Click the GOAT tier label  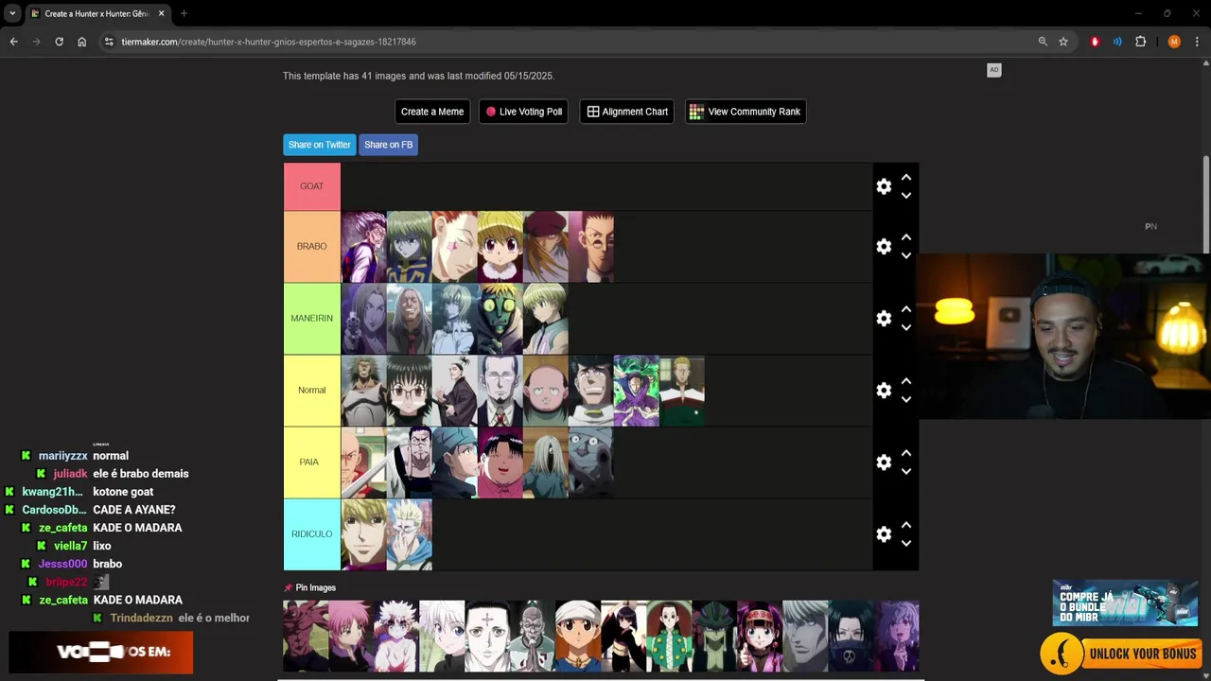[x=312, y=186]
